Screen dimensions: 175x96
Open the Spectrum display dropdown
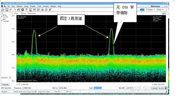(x=10, y=77)
